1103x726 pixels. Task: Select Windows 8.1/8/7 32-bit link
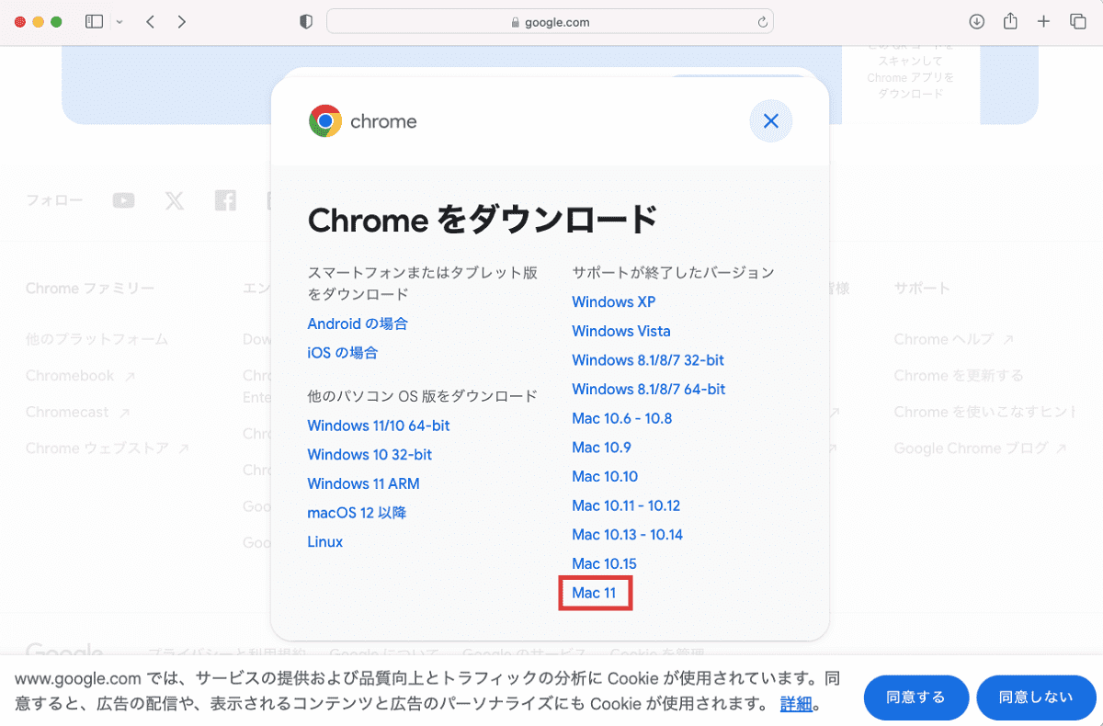point(648,360)
